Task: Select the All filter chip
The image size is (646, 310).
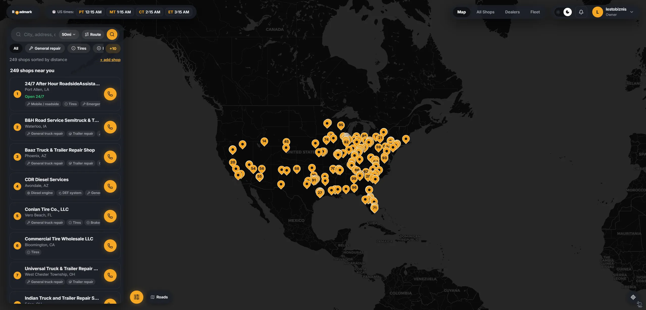Action: click(x=16, y=48)
